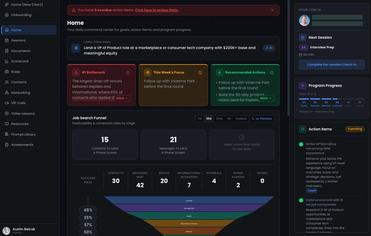Click the overdue alert warning triangle

point(74,10)
